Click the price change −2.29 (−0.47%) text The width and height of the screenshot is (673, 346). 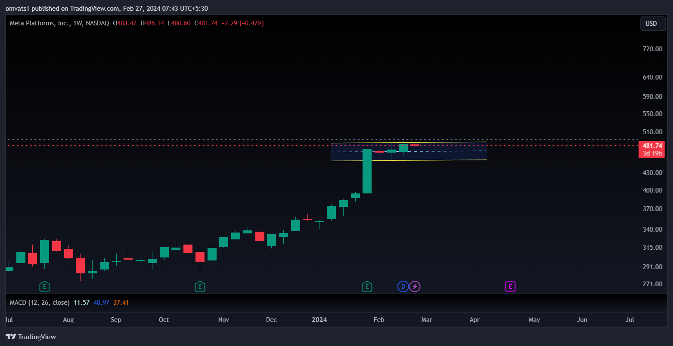coord(242,23)
